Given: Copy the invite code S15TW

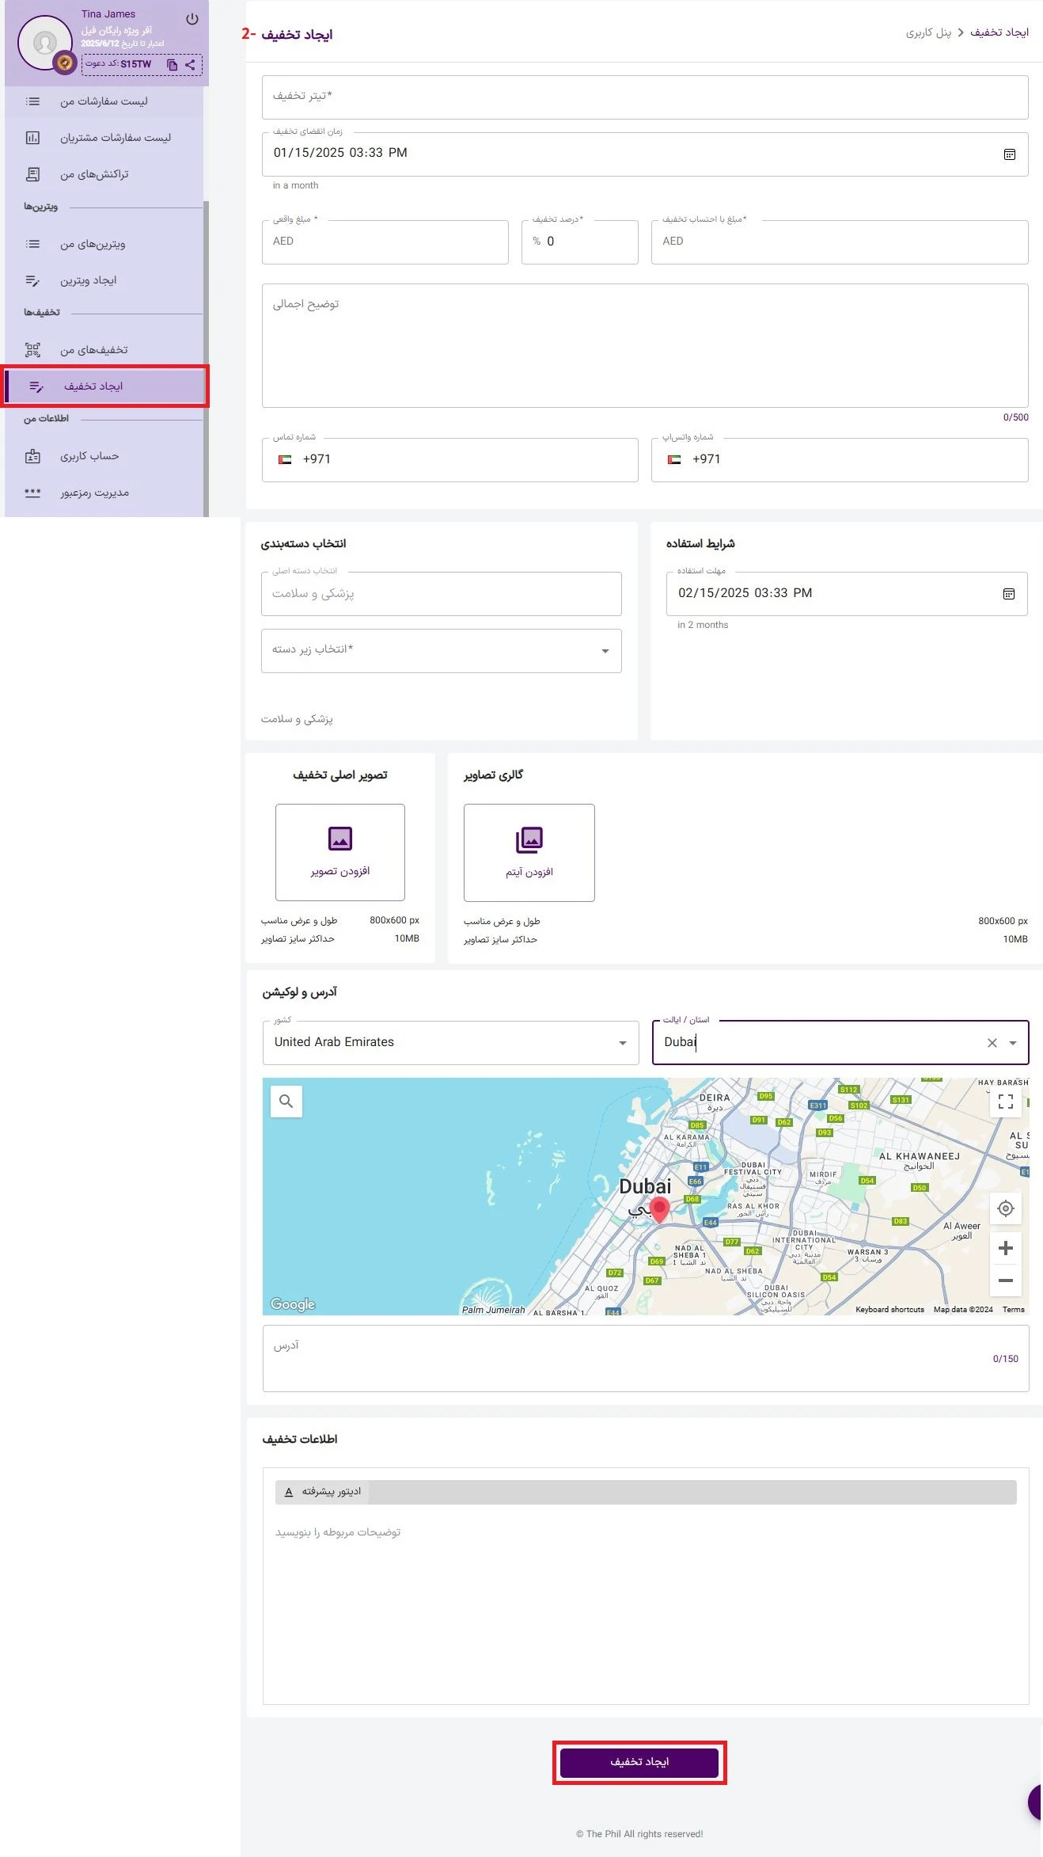Looking at the screenshot, I should [172, 65].
